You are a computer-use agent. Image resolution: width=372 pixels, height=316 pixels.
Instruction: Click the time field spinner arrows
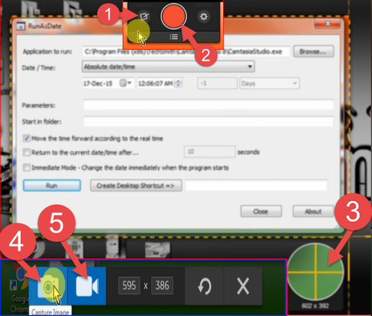point(178,83)
